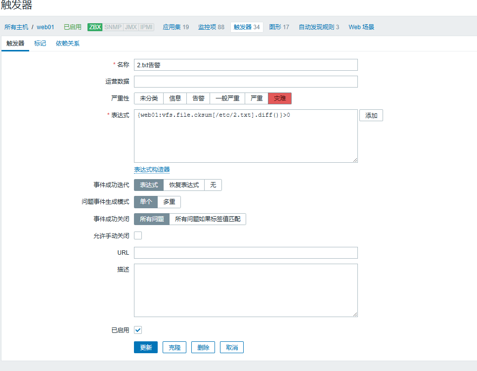Select 恢复表达式 for 事件成功迭代
Viewport: 477px width, 371px height.
[184, 185]
